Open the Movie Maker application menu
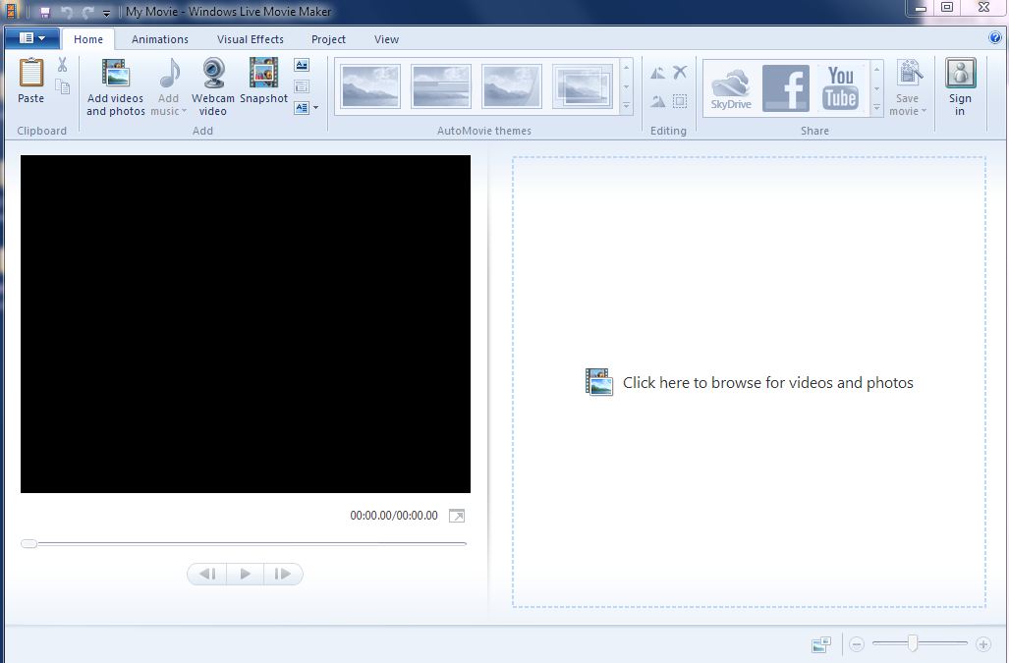This screenshot has height=663, width=1009. coord(31,38)
